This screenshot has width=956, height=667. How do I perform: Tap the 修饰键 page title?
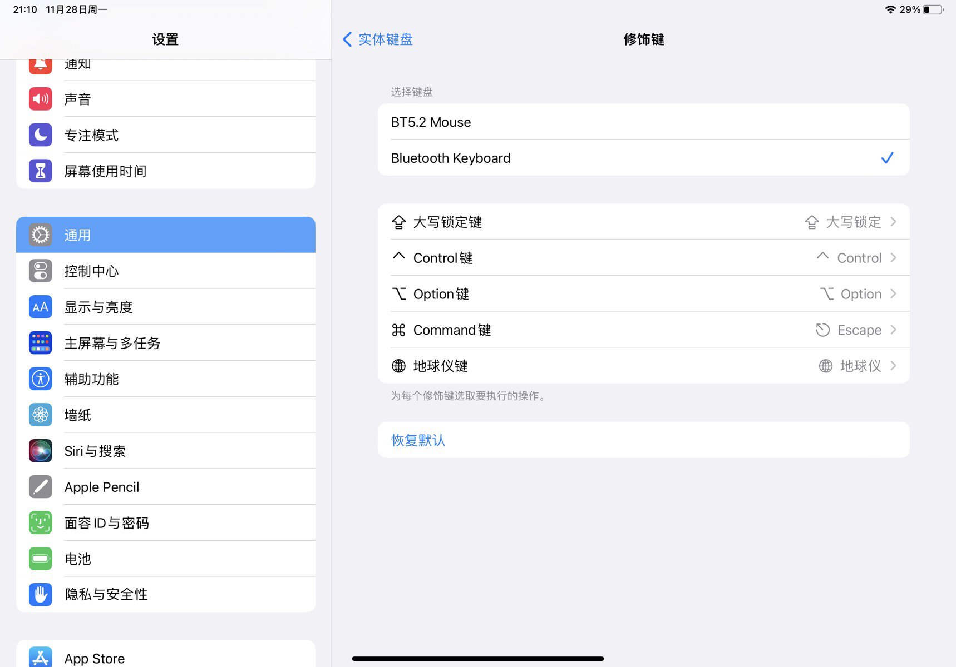[644, 39]
